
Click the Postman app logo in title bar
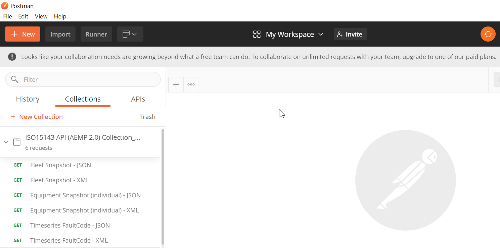pos(5,6)
